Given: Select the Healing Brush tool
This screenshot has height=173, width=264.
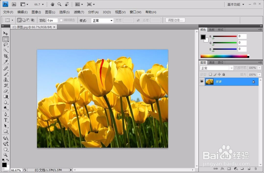Looking at the screenshot, I should (x=6, y=68).
